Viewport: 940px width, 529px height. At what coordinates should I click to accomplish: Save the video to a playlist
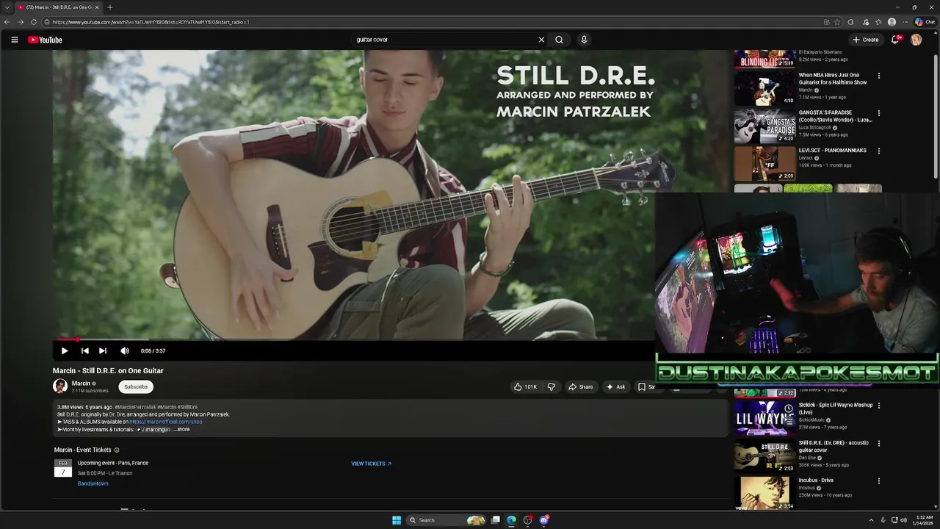646,386
